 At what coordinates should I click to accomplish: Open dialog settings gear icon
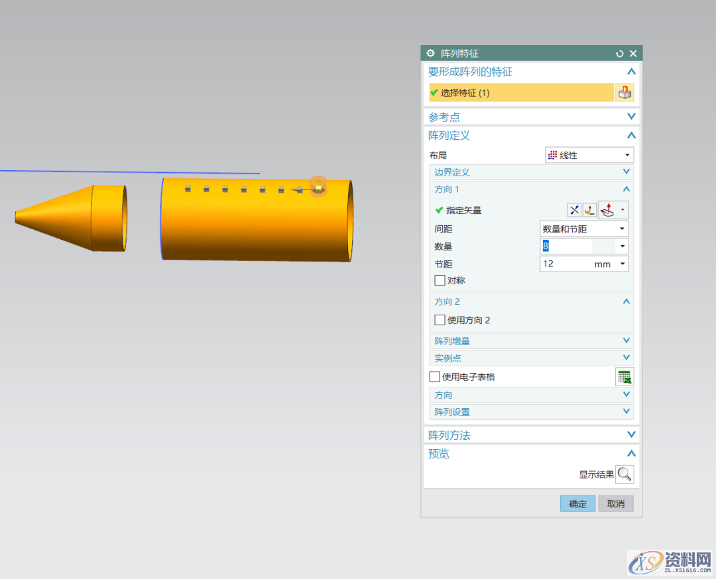tap(431, 54)
